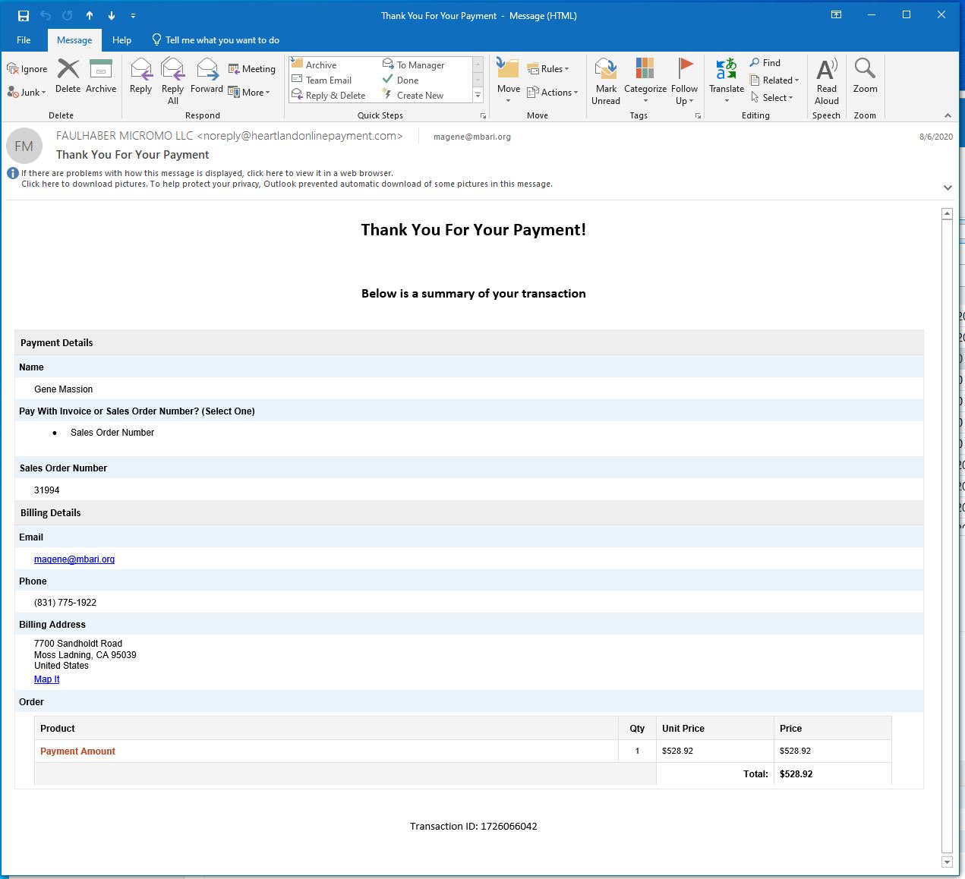Open the magene@mbari.org email link
Screen dimensions: 965x879
[x=74, y=559]
